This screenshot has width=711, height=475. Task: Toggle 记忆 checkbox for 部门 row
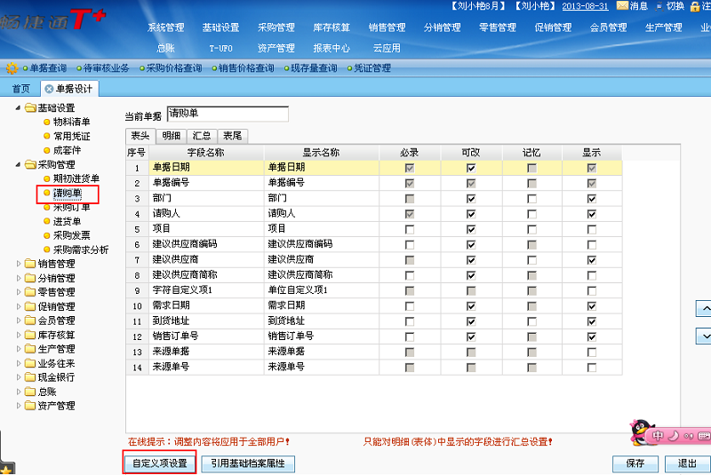point(531,198)
